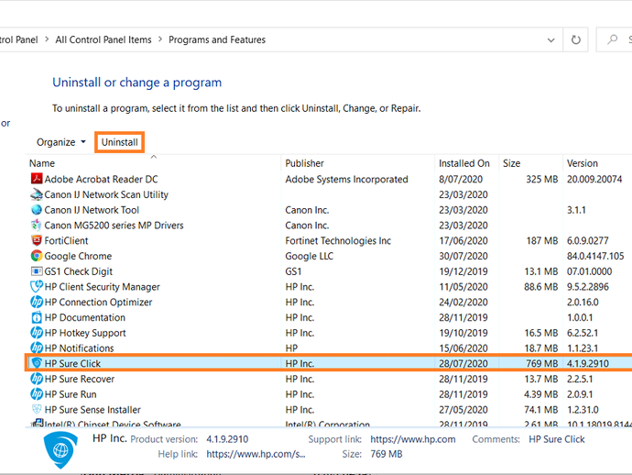Click inside the search box
Image resolution: width=632 pixels, height=475 pixels.
point(618,40)
